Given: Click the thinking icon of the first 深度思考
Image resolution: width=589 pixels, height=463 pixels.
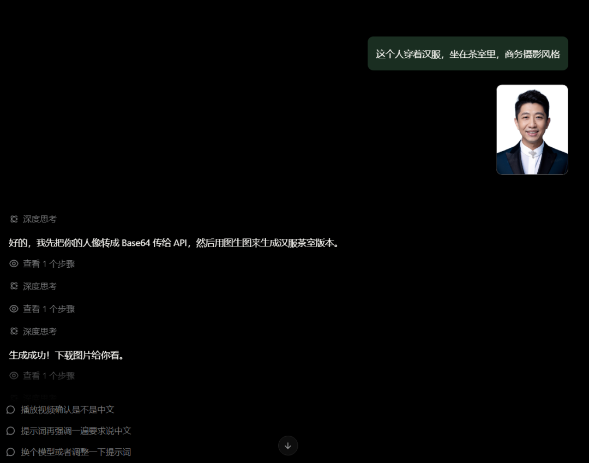Looking at the screenshot, I should (14, 219).
